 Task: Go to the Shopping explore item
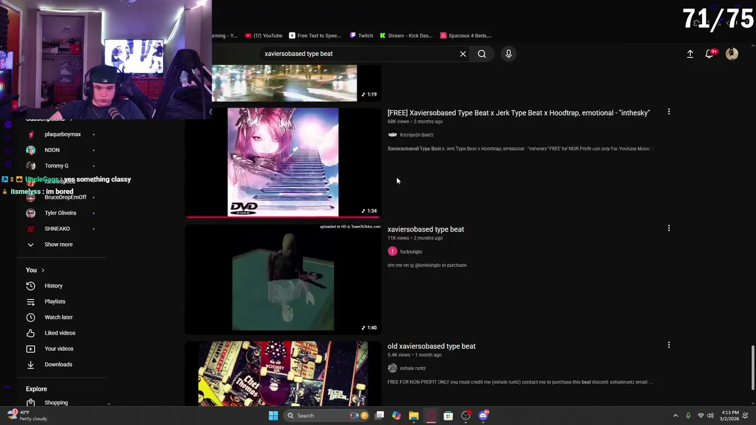point(56,403)
